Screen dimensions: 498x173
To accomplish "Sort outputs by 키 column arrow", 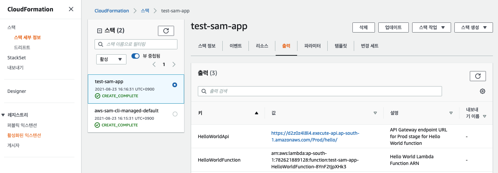I will point(257,113).
